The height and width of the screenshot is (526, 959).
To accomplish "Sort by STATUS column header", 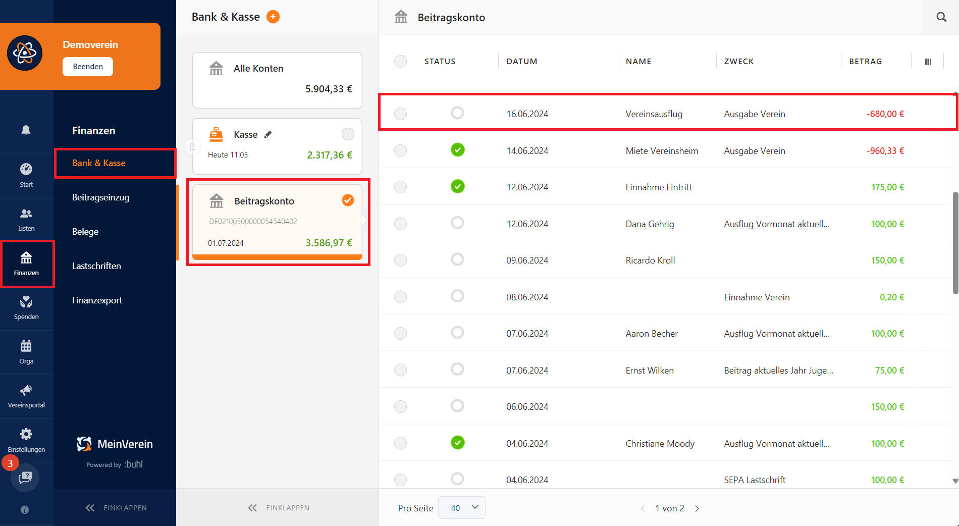I will pyautogui.click(x=440, y=62).
